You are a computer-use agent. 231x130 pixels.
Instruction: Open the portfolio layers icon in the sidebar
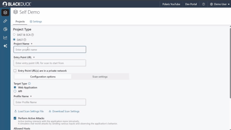pos(5,13)
